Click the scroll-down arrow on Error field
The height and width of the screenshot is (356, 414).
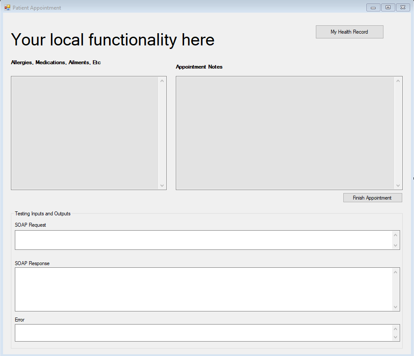coord(396,337)
